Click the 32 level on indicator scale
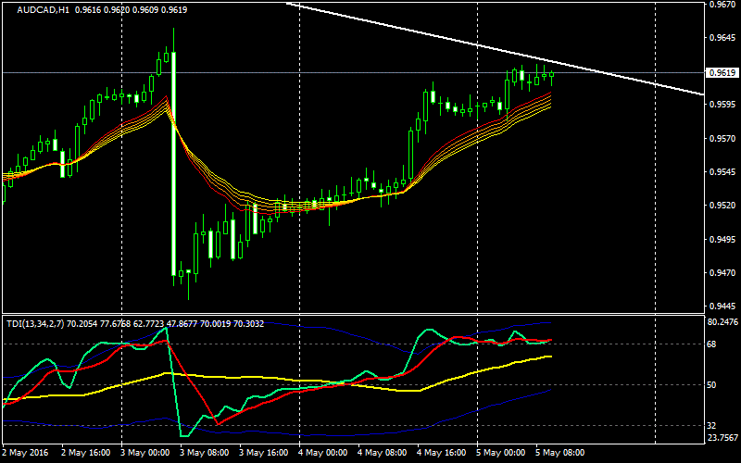 point(712,425)
